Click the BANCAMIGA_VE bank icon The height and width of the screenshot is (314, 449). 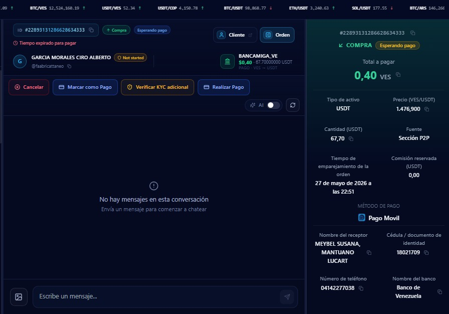[227, 62]
